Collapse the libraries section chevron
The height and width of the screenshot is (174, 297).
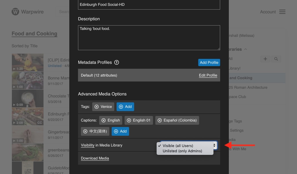pyautogui.click(x=245, y=49)
